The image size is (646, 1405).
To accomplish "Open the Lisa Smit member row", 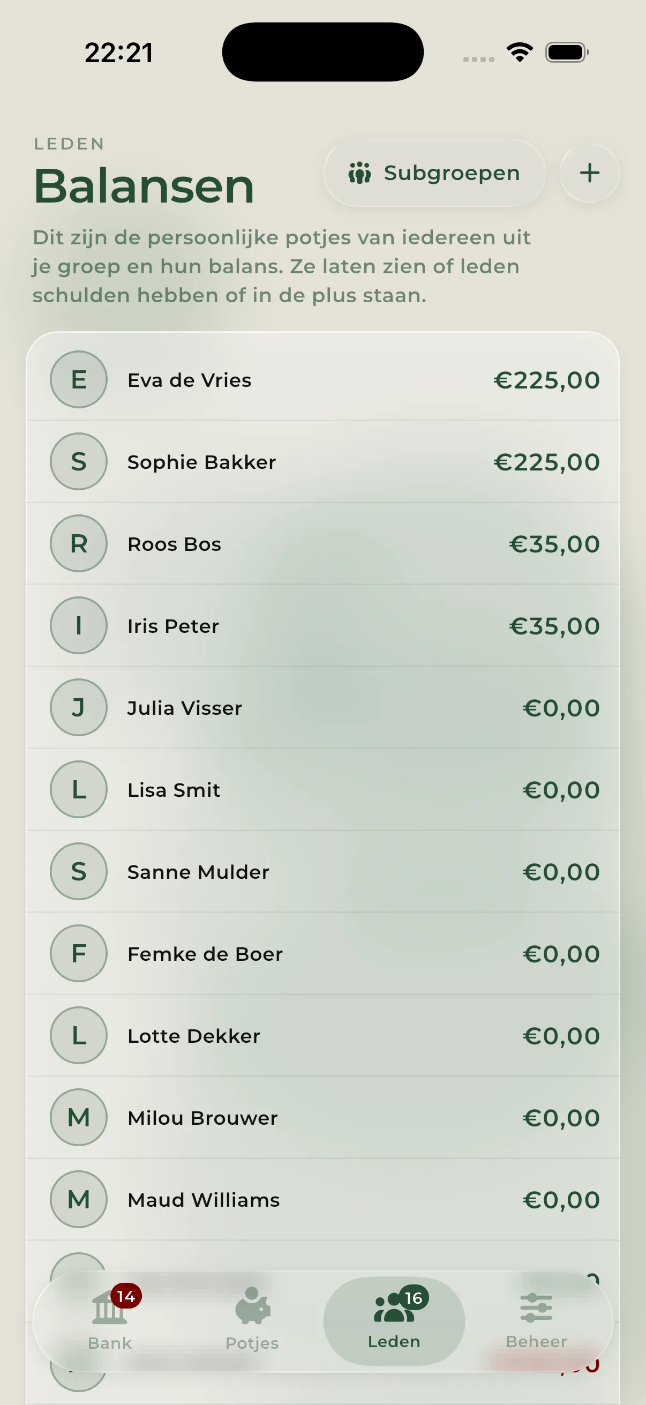I will pyautogui.click(x=324, y=790).
